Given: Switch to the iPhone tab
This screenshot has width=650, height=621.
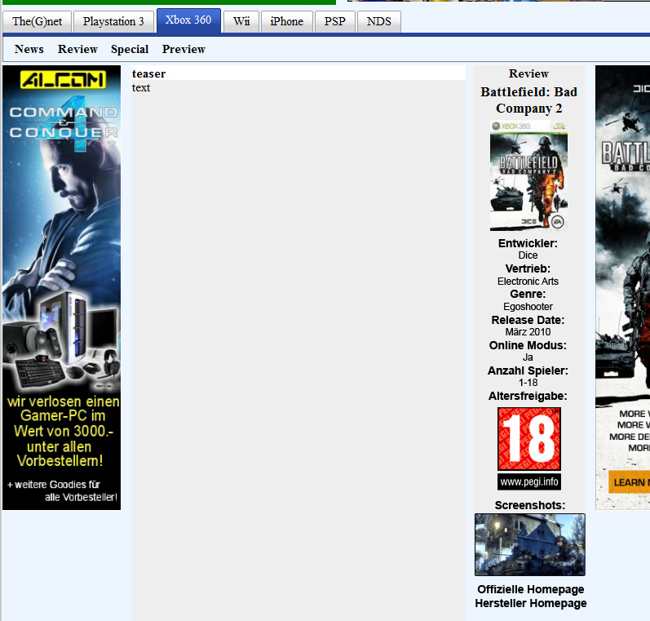Looking at the screenshot, I should [x=286, y=21].
